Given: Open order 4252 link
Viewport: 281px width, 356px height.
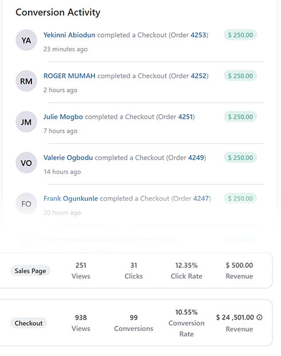Looking at the screenshot, I should click(199, 76).
